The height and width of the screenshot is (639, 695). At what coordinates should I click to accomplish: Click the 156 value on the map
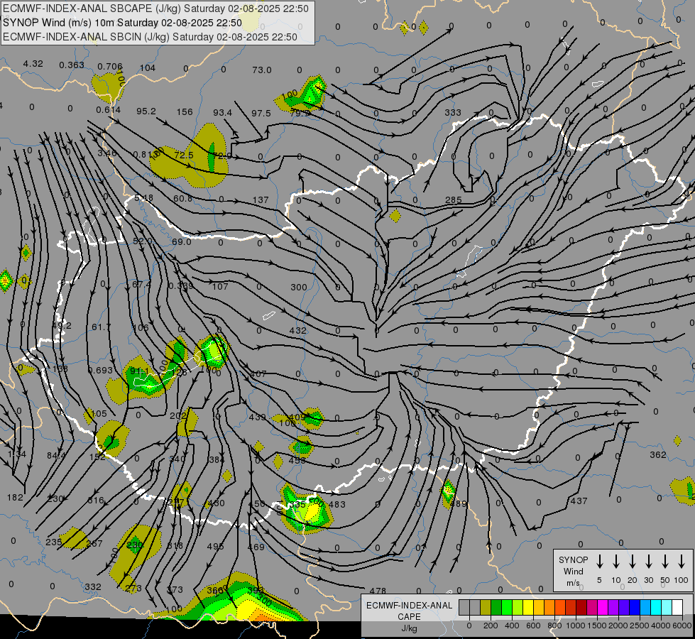(x=185, y=111)
